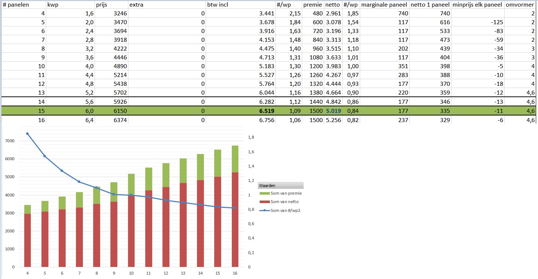538x279 pixels.
Task: Select the '# panelen' column header cell
Action: point(16,4)
